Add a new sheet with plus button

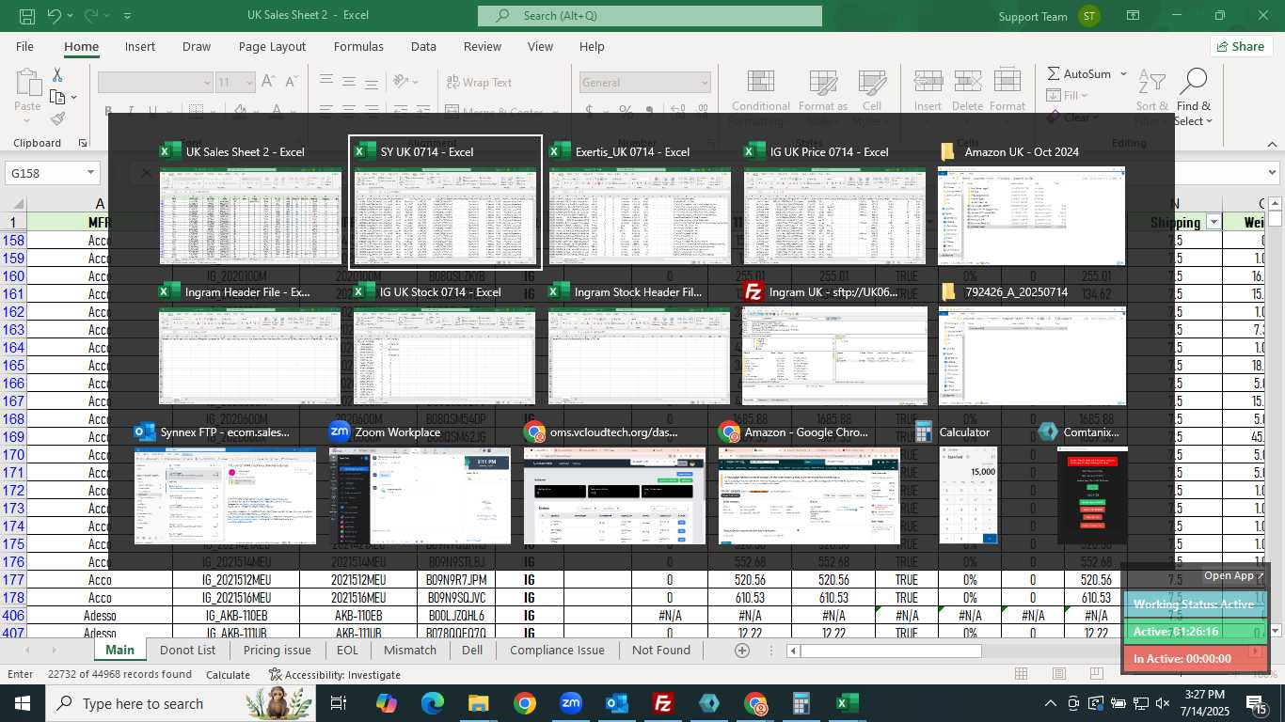pyautogui.click(x=742, y=650)
